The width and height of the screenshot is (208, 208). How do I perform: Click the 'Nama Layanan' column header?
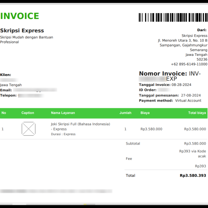tap(63, 113)
